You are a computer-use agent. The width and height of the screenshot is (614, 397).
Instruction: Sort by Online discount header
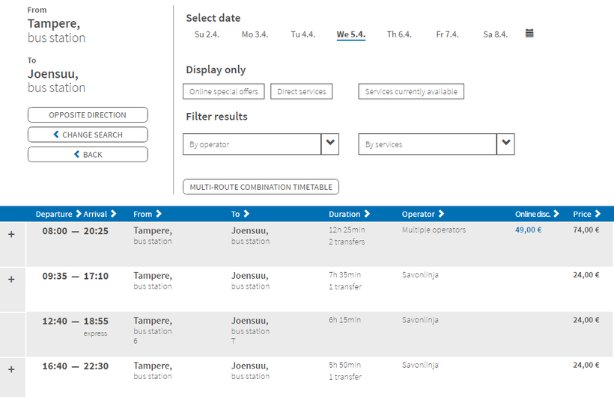coord(537,215)
